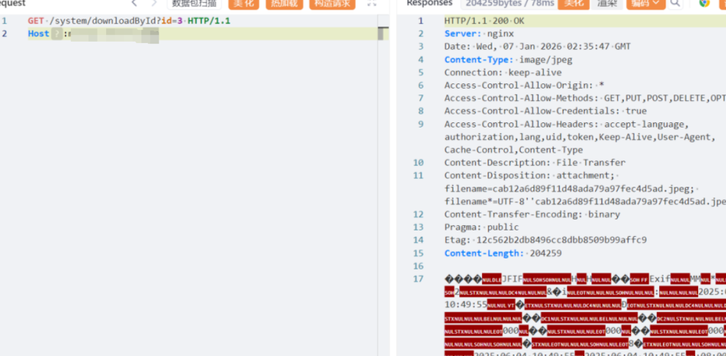
Task: Click the request editor minimap scrollbar
Action: tap(383, 33)
